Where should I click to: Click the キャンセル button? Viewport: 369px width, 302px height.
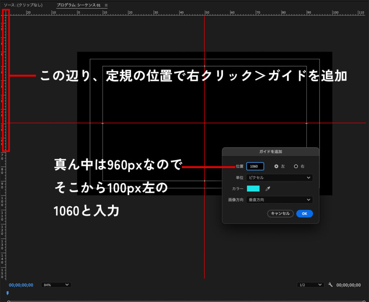coord(280,214)
